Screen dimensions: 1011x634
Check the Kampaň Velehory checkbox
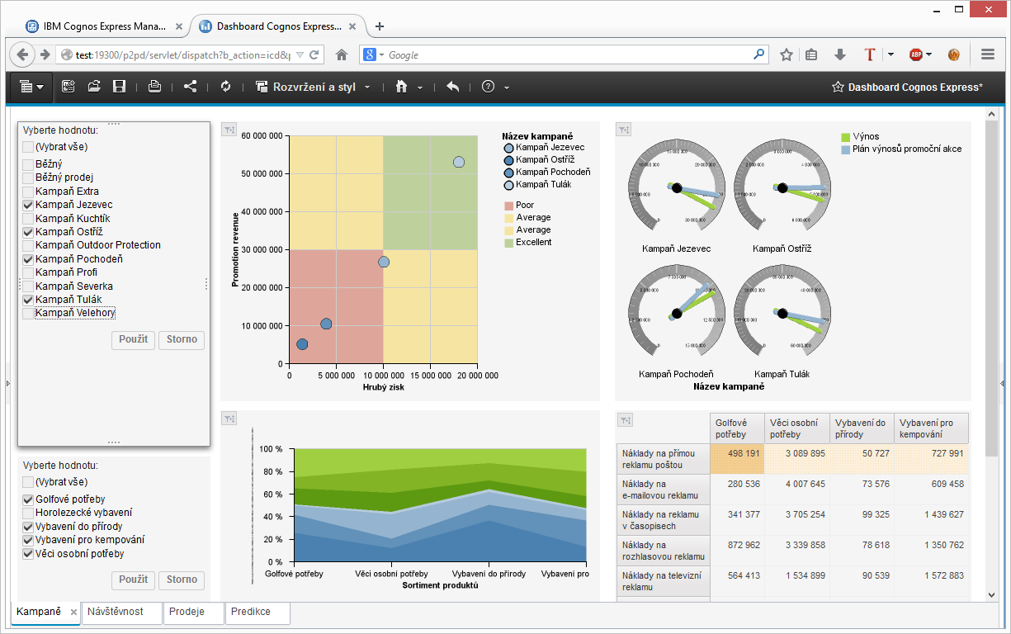[28, 313]
